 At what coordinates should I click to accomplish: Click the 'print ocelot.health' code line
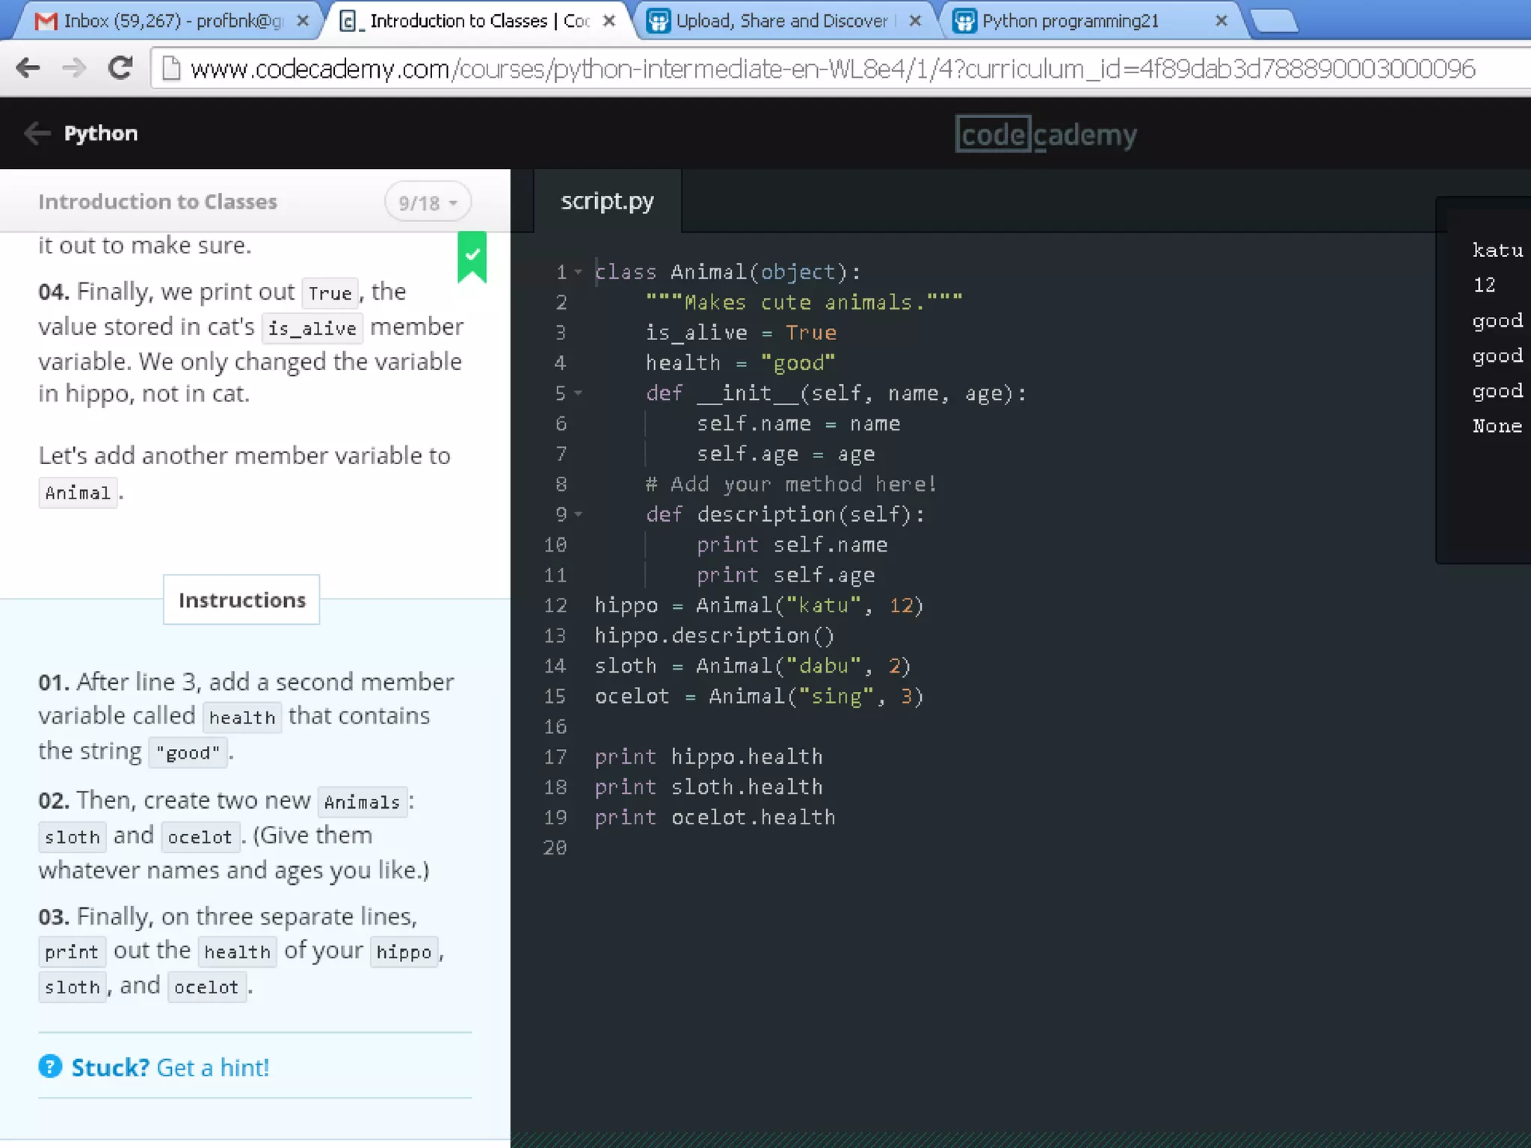coord(715,818)
